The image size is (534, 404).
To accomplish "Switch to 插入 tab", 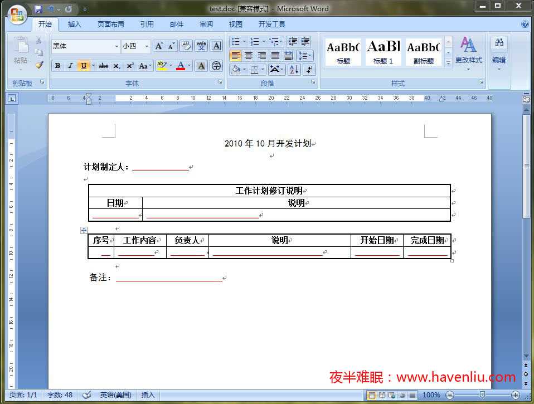I will tap(74, 24).
